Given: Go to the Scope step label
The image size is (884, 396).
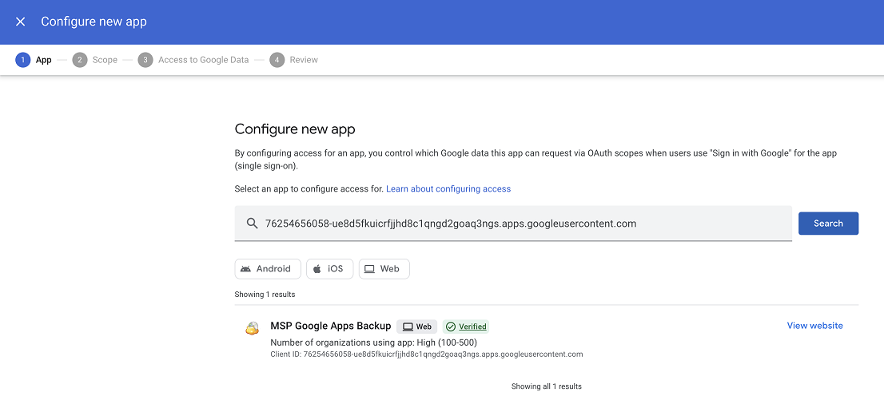Looking at the screenshot, I should point(105,60).
